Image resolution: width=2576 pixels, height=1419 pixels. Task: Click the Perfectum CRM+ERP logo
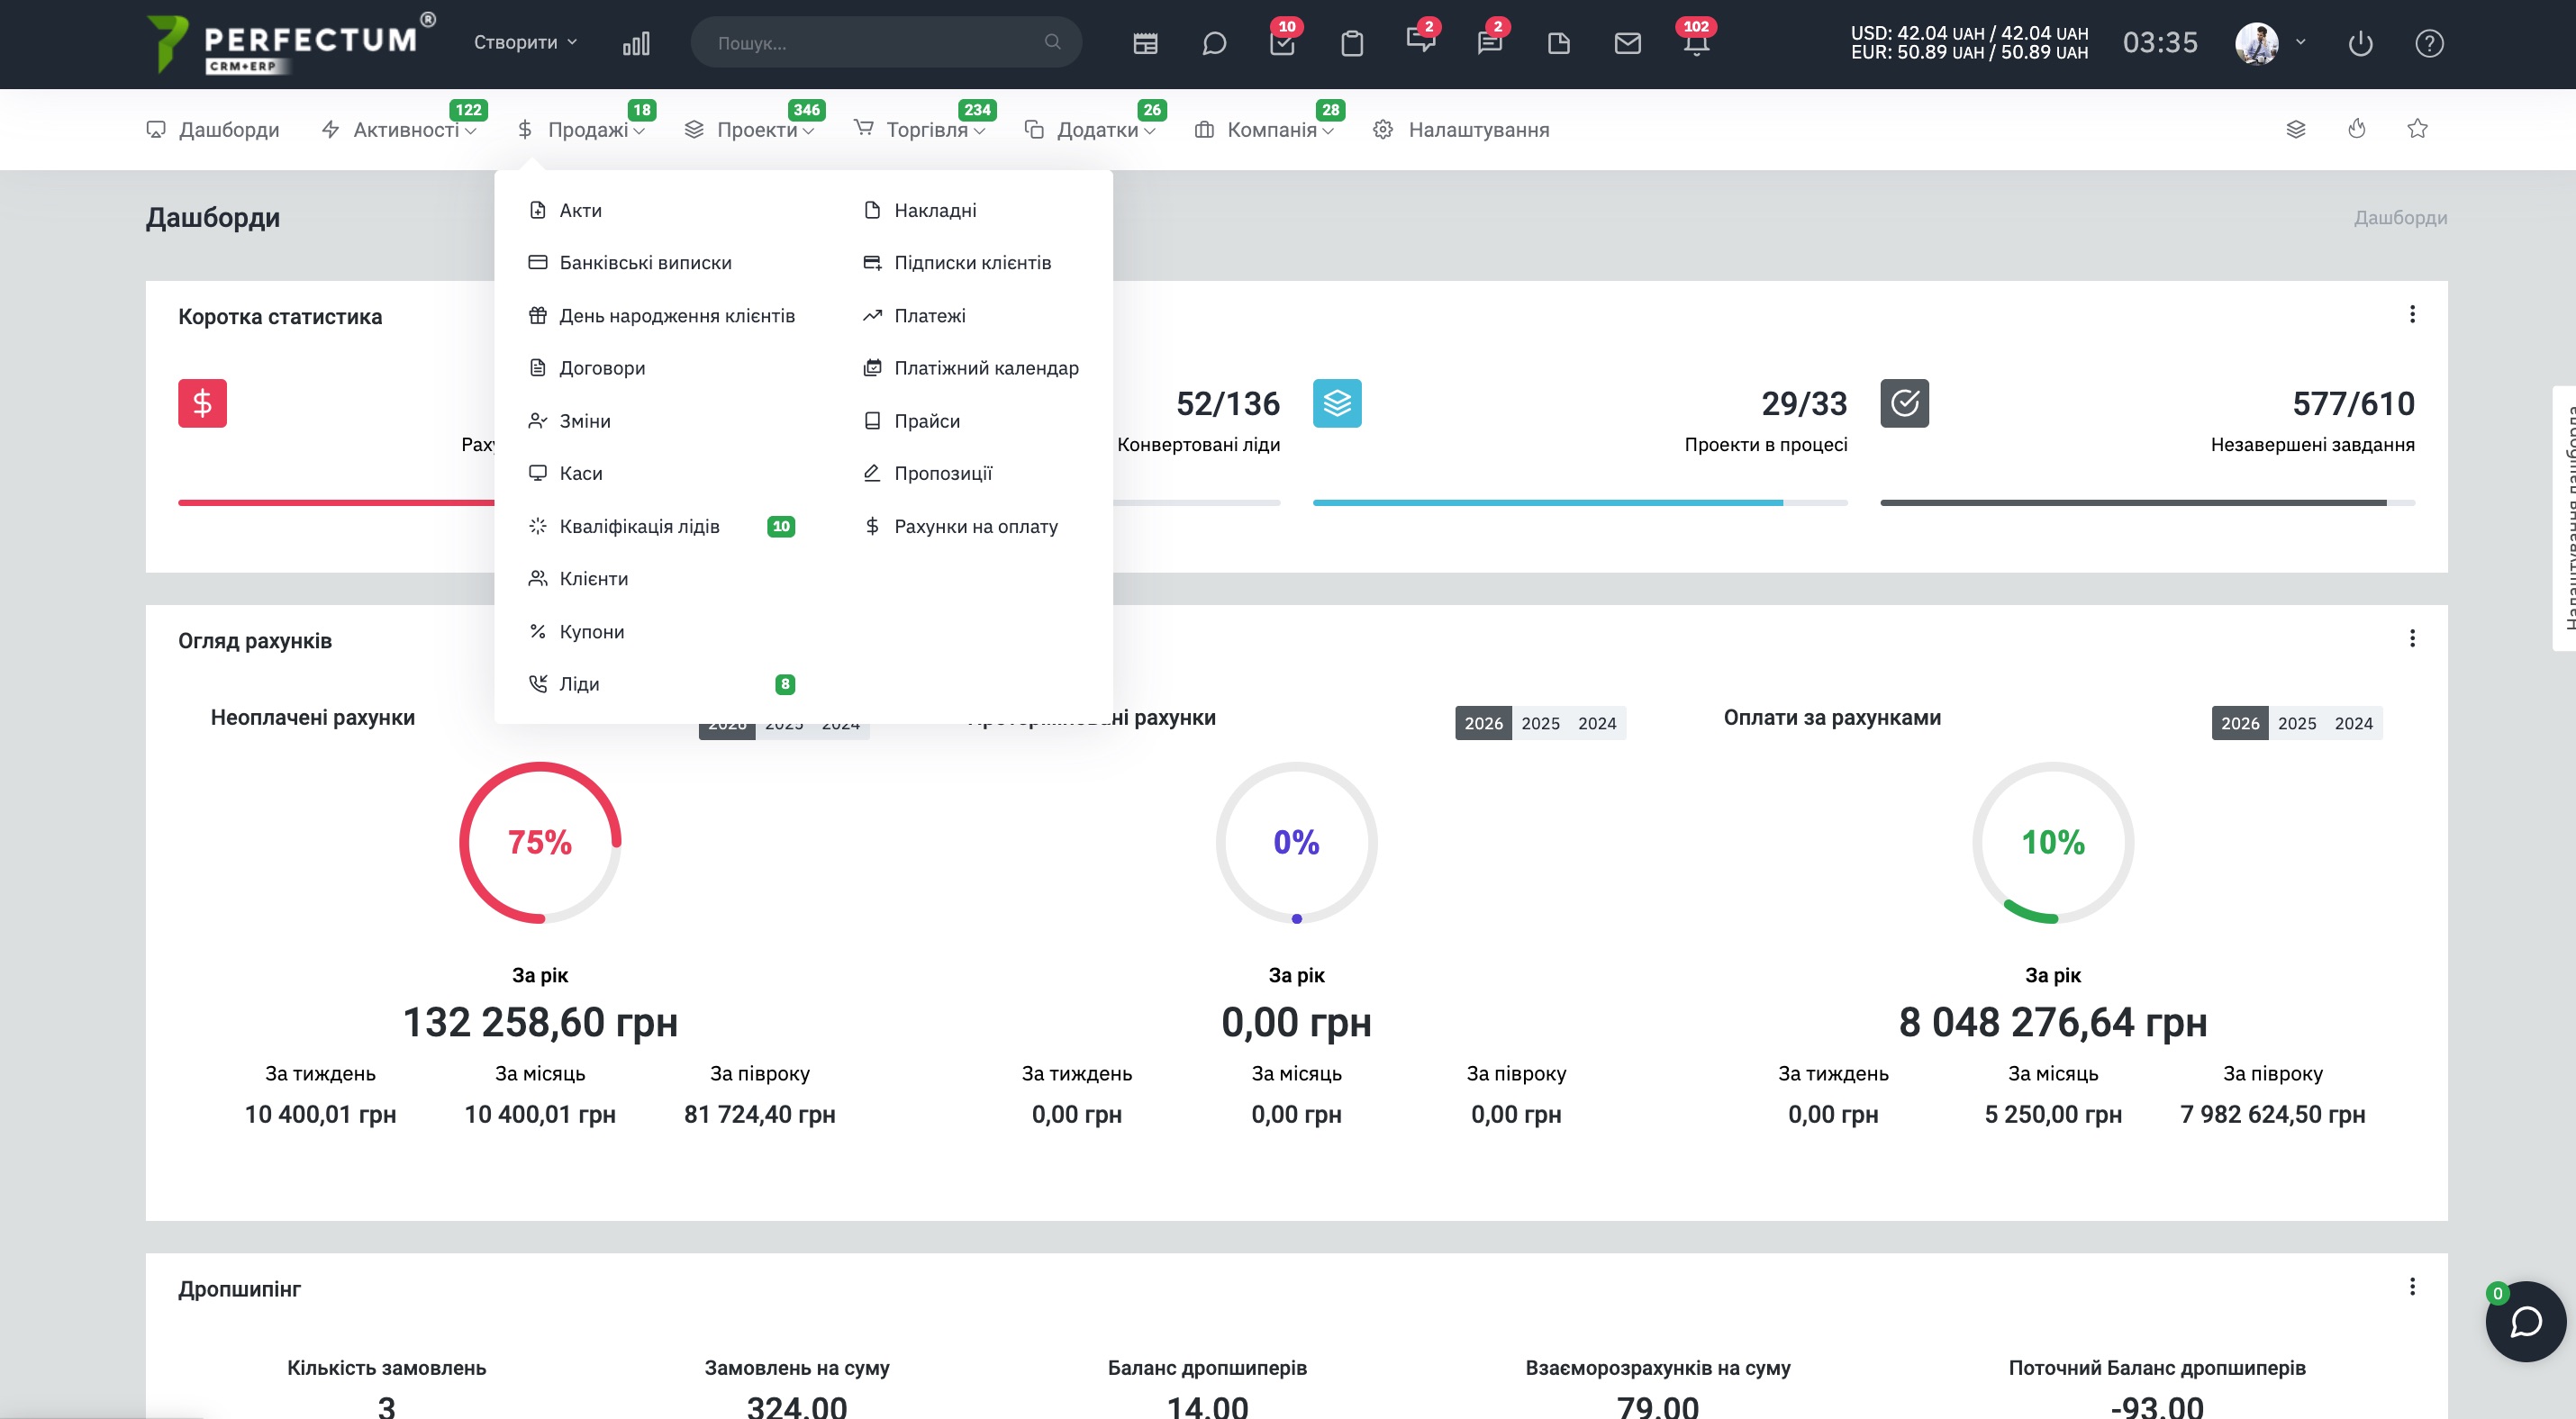tap(291, 43)
